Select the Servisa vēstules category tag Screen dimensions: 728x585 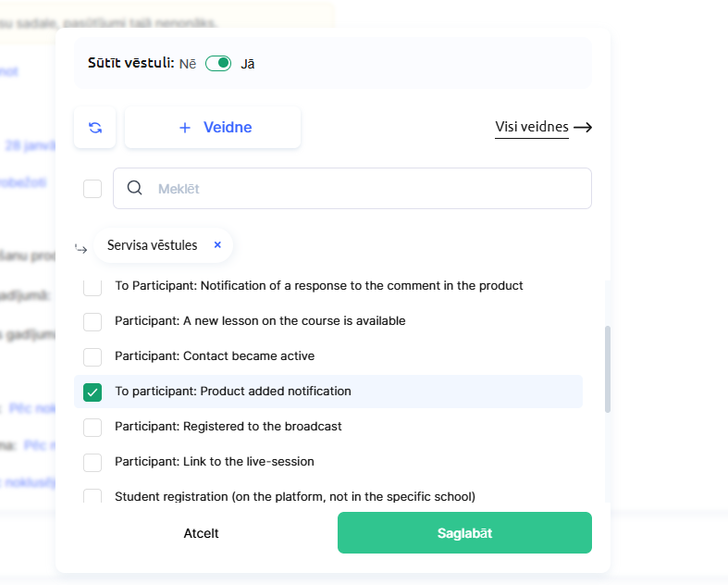coord(153,245)
